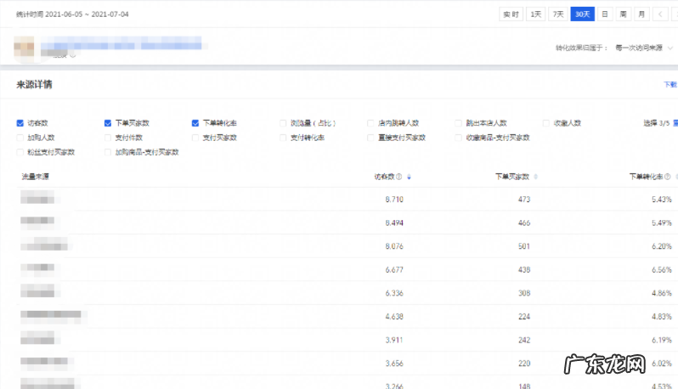Select the 473 buyers cell

(x=524, y=200)
